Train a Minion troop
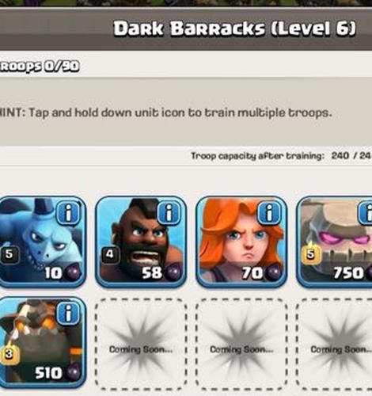The width and height of the screenshot is (372, 396). (x=42, y=242)
